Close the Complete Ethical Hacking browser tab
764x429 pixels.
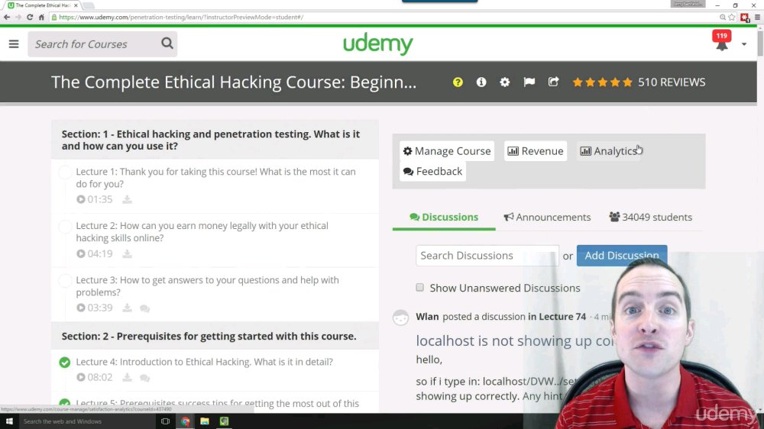click(x=76, y=5)
